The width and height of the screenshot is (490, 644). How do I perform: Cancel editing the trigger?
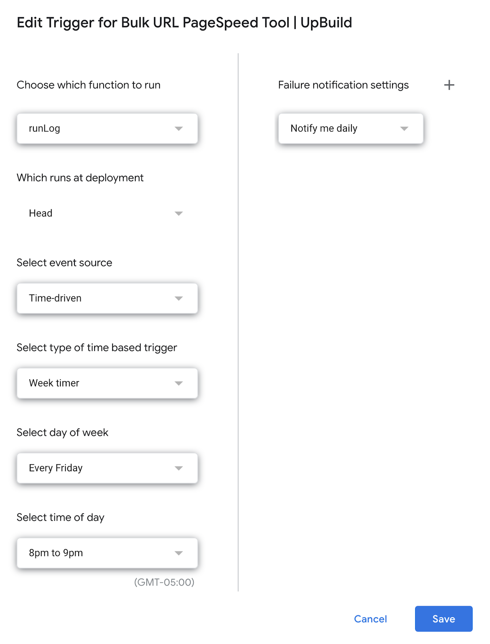(370, 619)
